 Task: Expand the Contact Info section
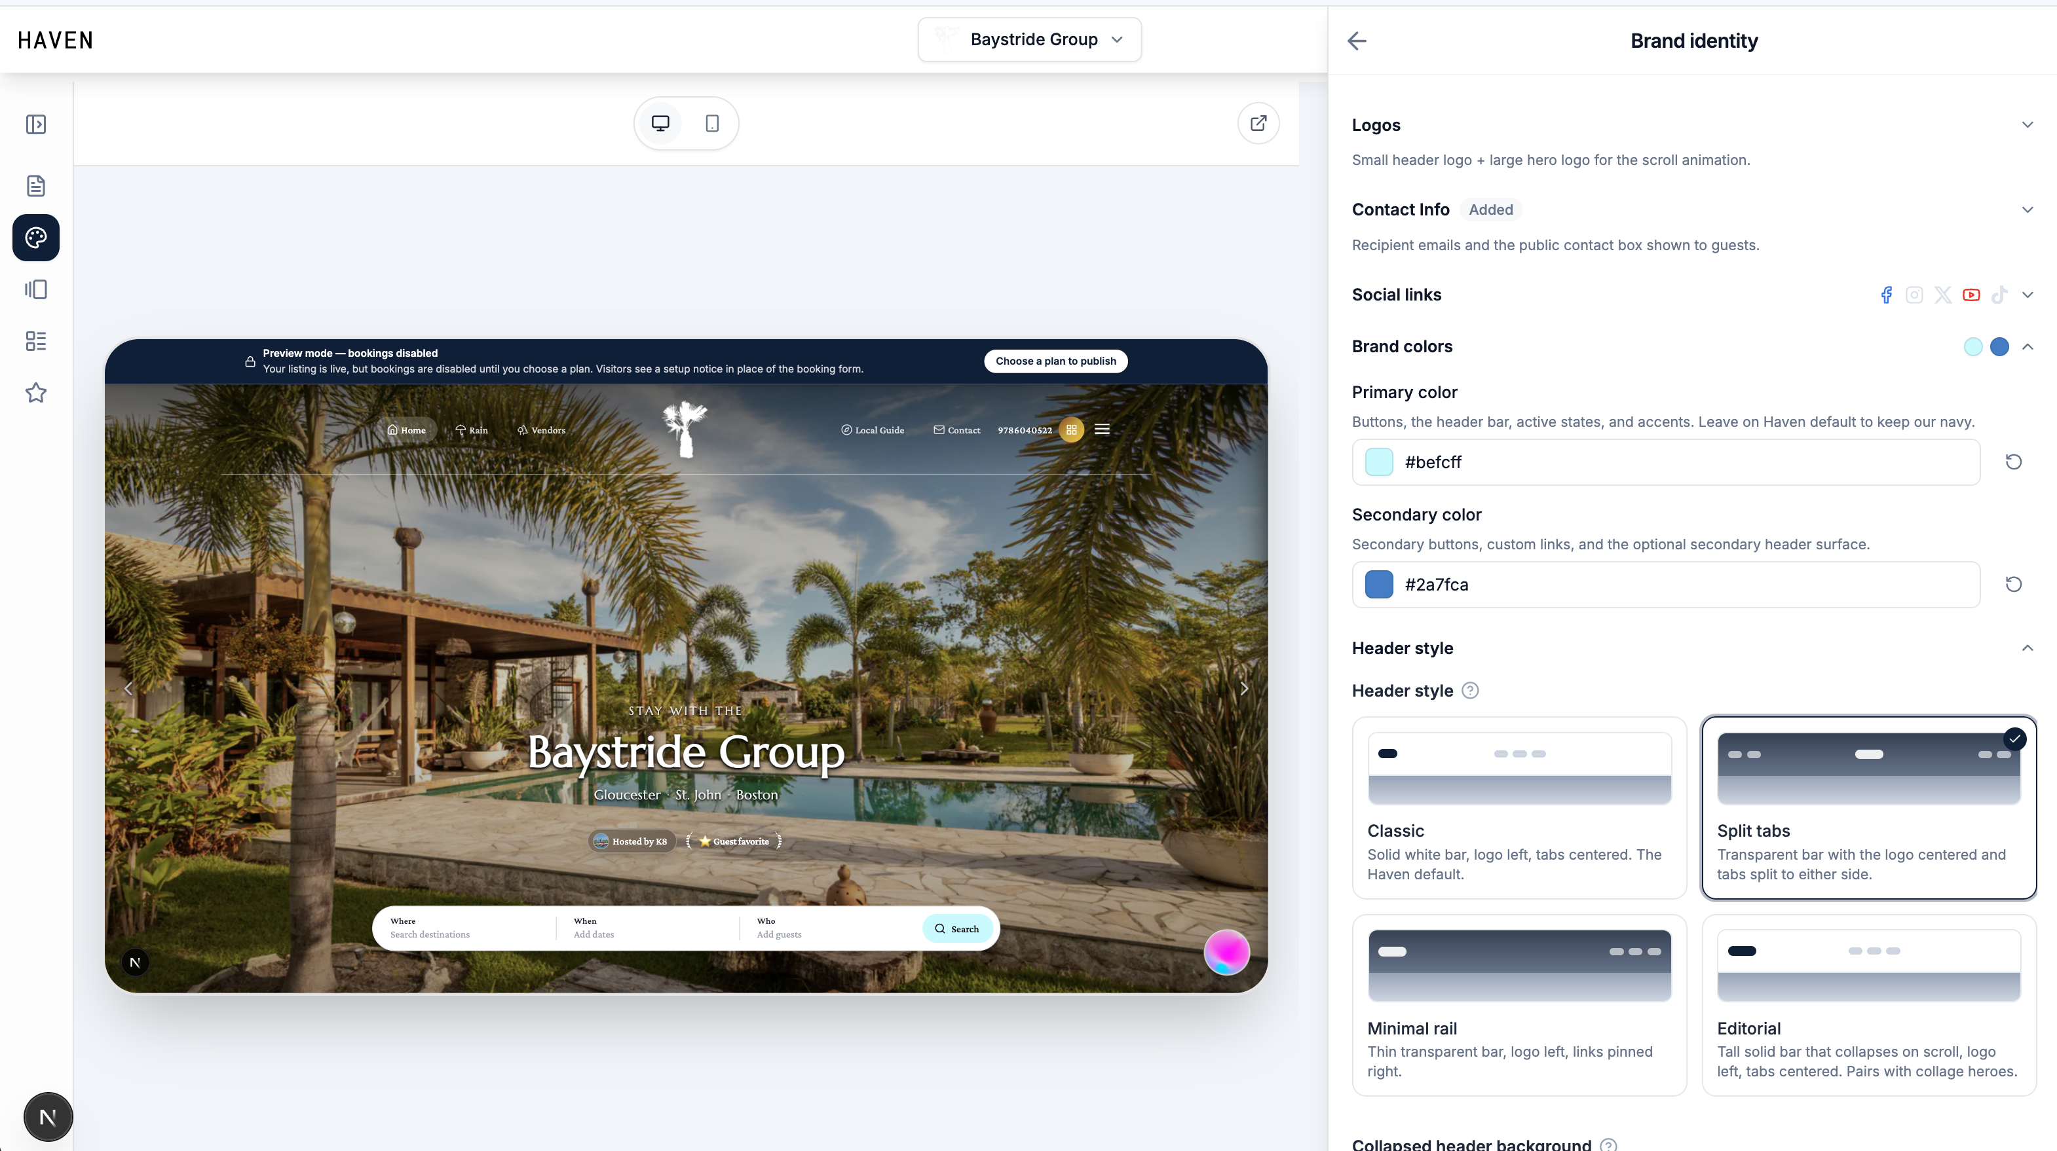(x=2027, y=210)
